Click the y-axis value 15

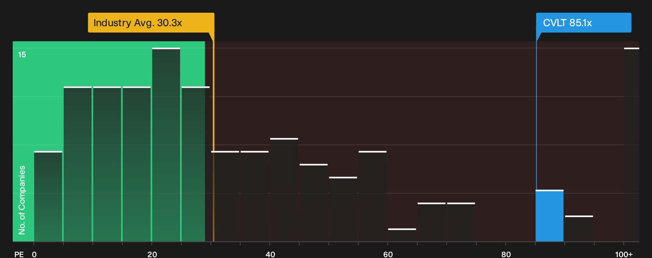point(22,54)
